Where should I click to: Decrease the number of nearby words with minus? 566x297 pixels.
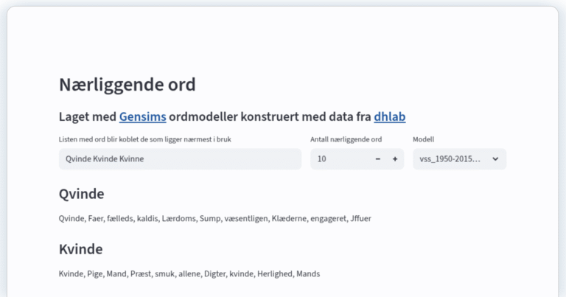[378, 159]
